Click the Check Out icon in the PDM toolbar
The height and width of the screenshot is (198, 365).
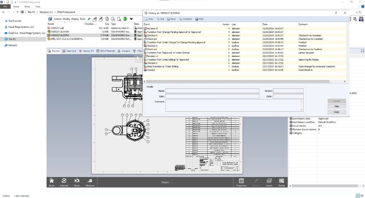95,19
